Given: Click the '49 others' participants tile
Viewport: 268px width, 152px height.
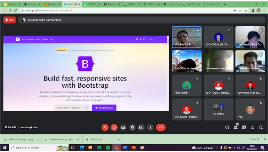Looking at the screenshot, I should tap(219, 109).
